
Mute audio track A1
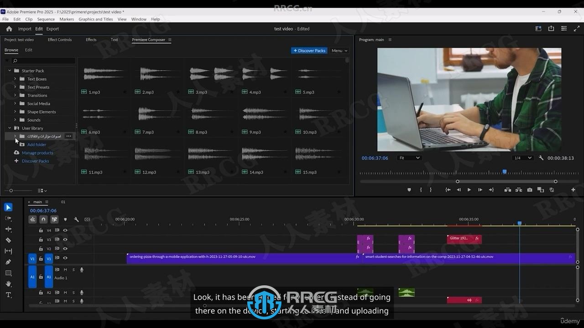65,270
